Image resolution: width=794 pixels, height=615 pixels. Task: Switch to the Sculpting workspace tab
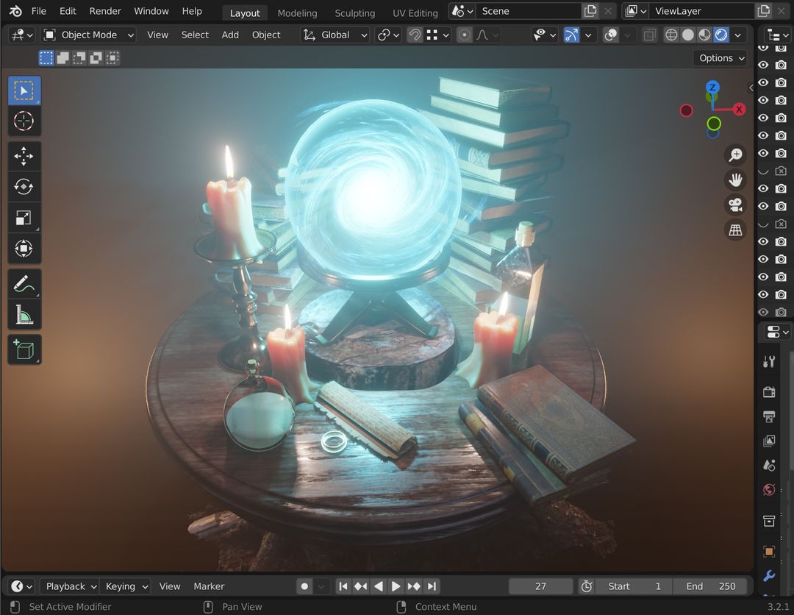(x=354, y=13)
